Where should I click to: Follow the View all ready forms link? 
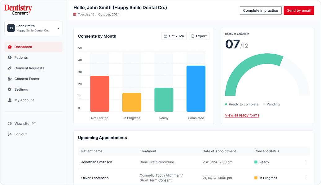[242, 115]
